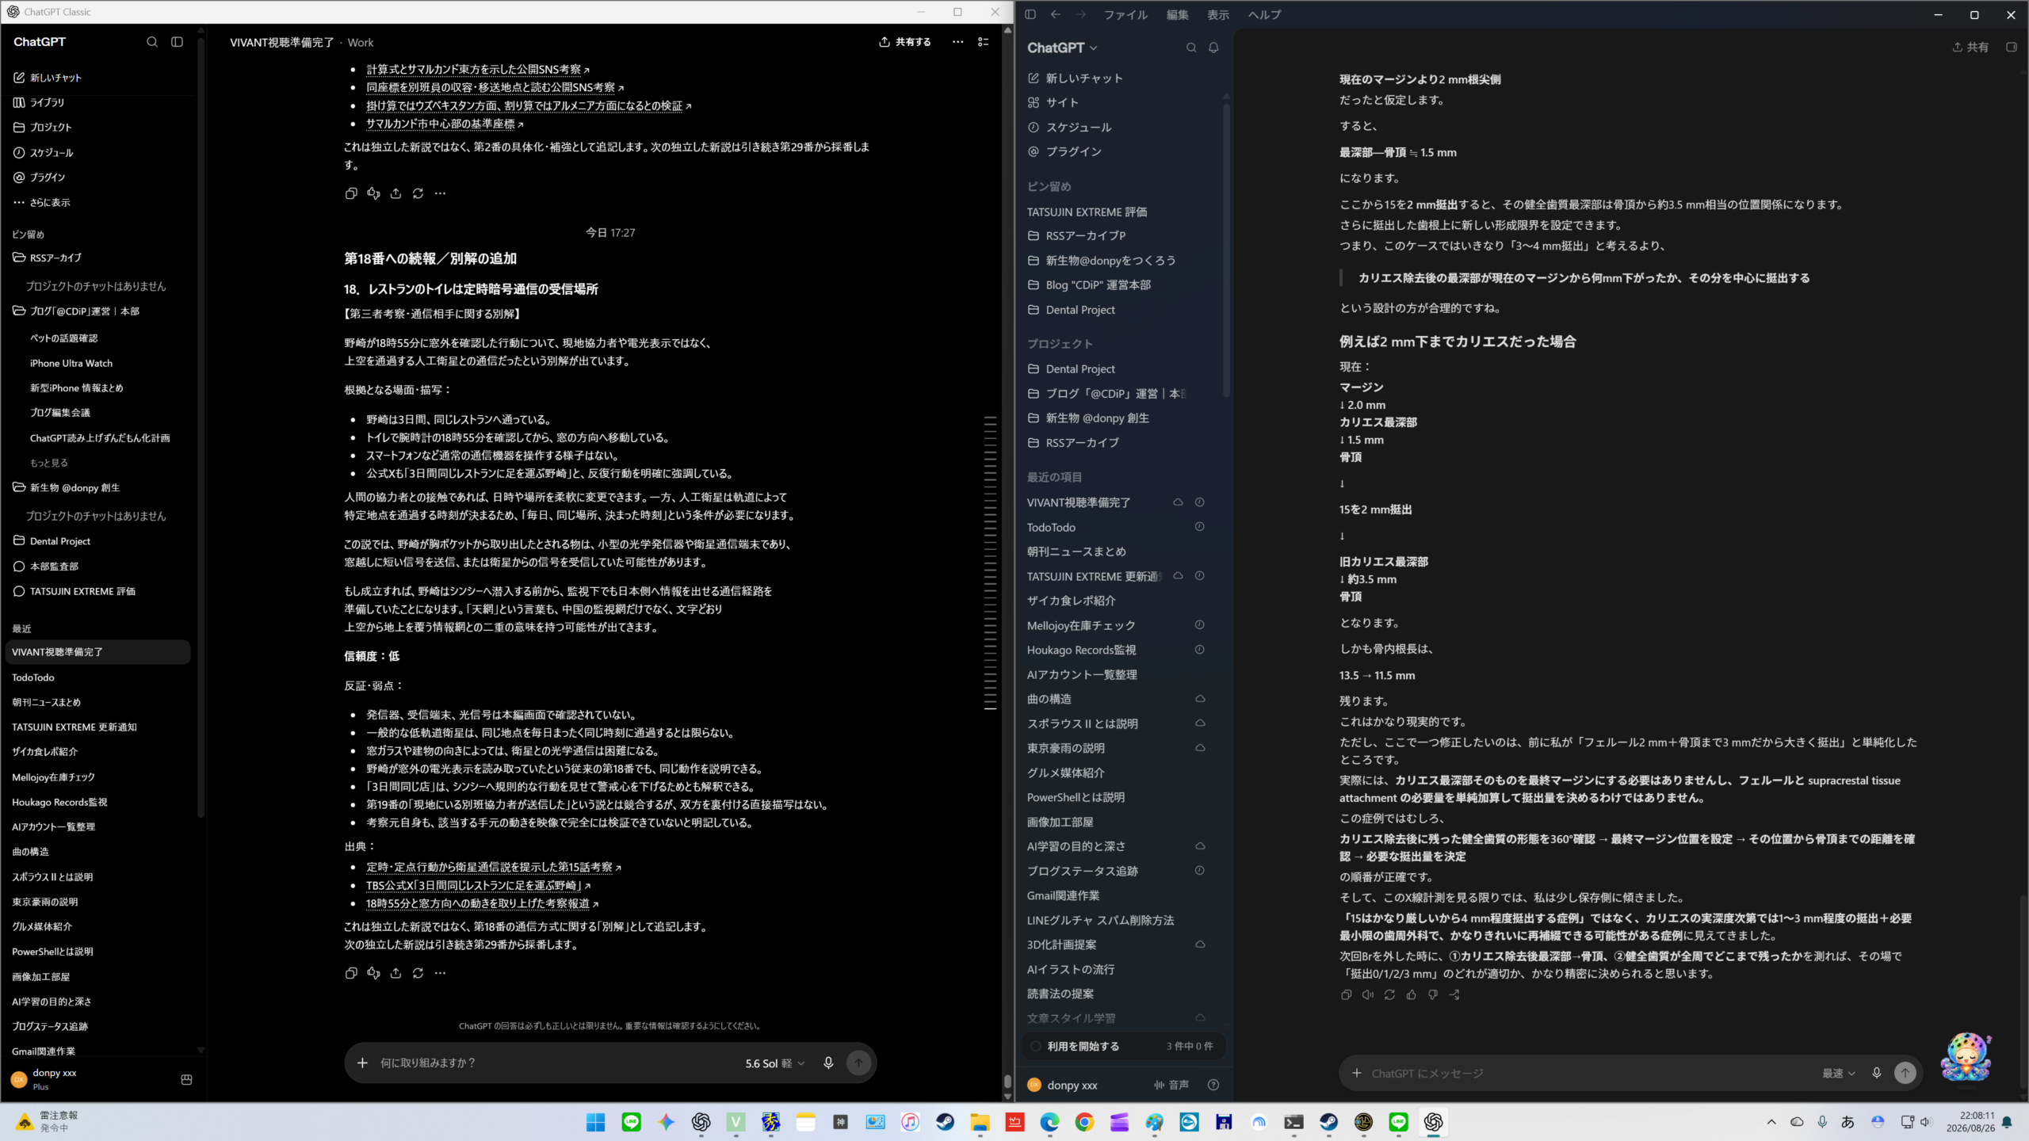Click share arrow icon under dental reply
Screen dimensions: 2029x1141
click(1454, 994)
